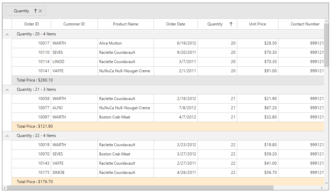The image size is (331, 192).
Task: Sort by the Product Name column header
Action: pos(126,24)
